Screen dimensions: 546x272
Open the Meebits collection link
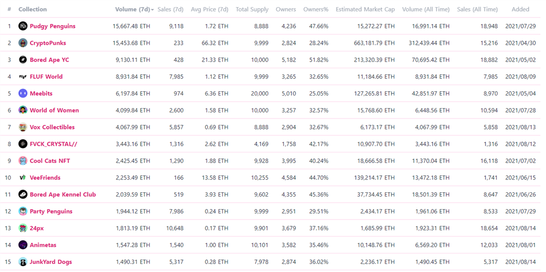point(41,93)
